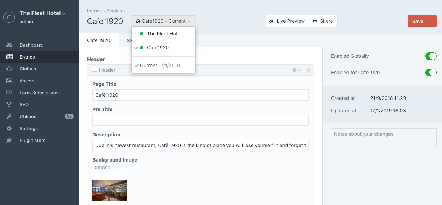442x205 pixels.
Task: Open the Save button dropdown arrow
Action: tap(432, 21)
